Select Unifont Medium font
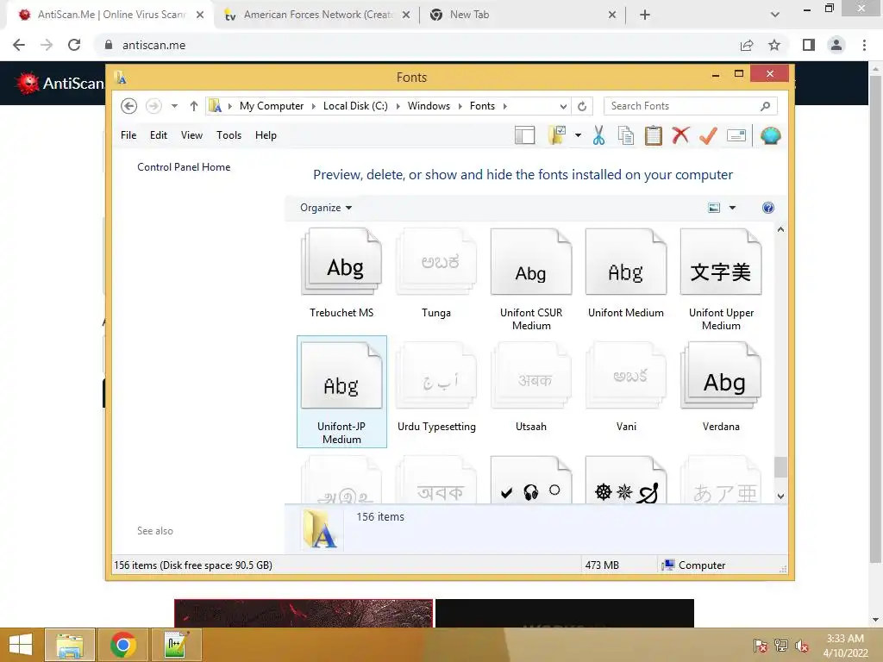Viewport: 883px width, 662px height. coord(626,274)
